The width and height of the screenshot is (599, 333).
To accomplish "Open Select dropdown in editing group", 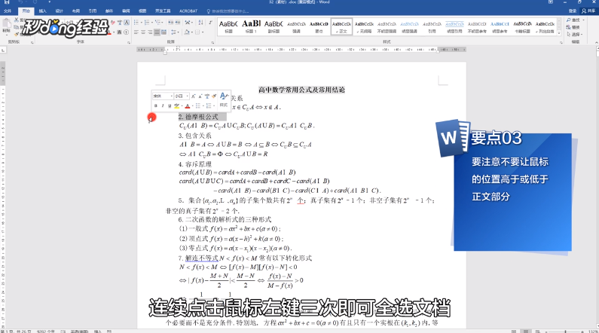I will (574, 35).
